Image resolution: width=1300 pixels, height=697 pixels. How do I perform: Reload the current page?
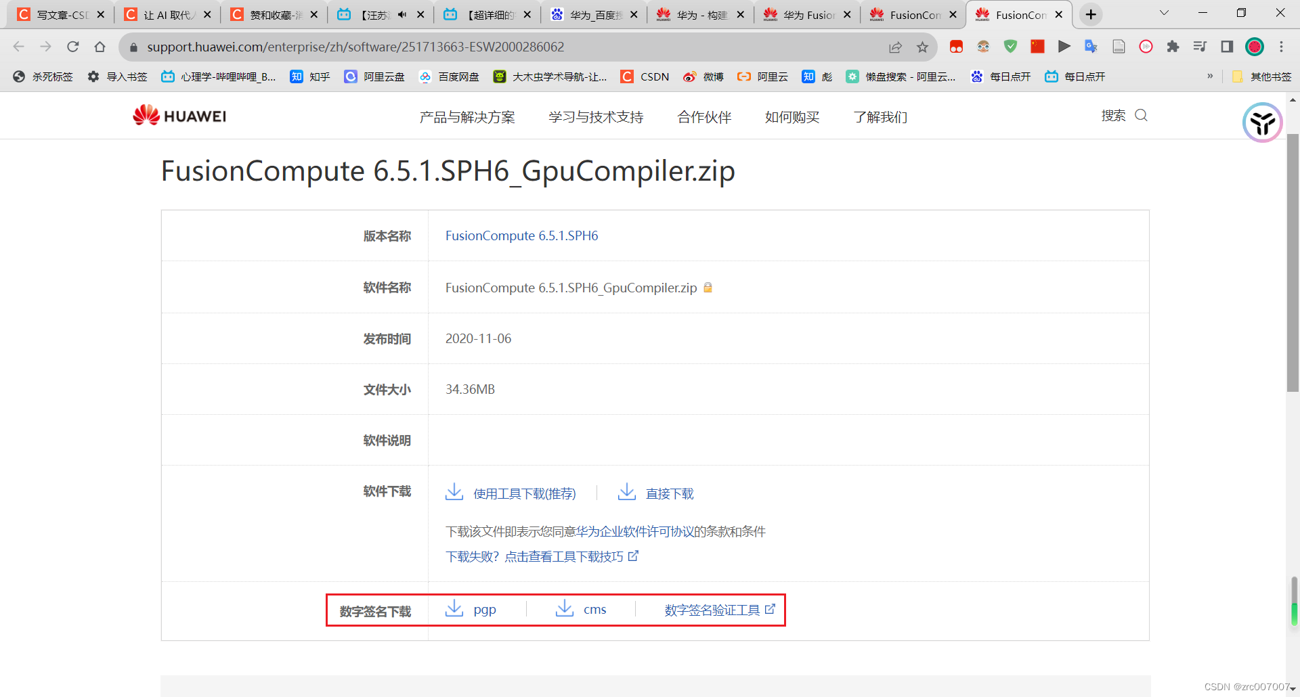[73, 47]
